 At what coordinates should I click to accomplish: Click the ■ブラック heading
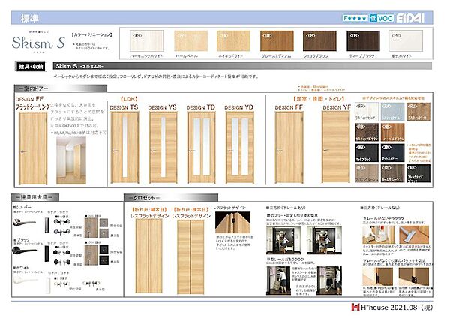click(x=22, y=239)
